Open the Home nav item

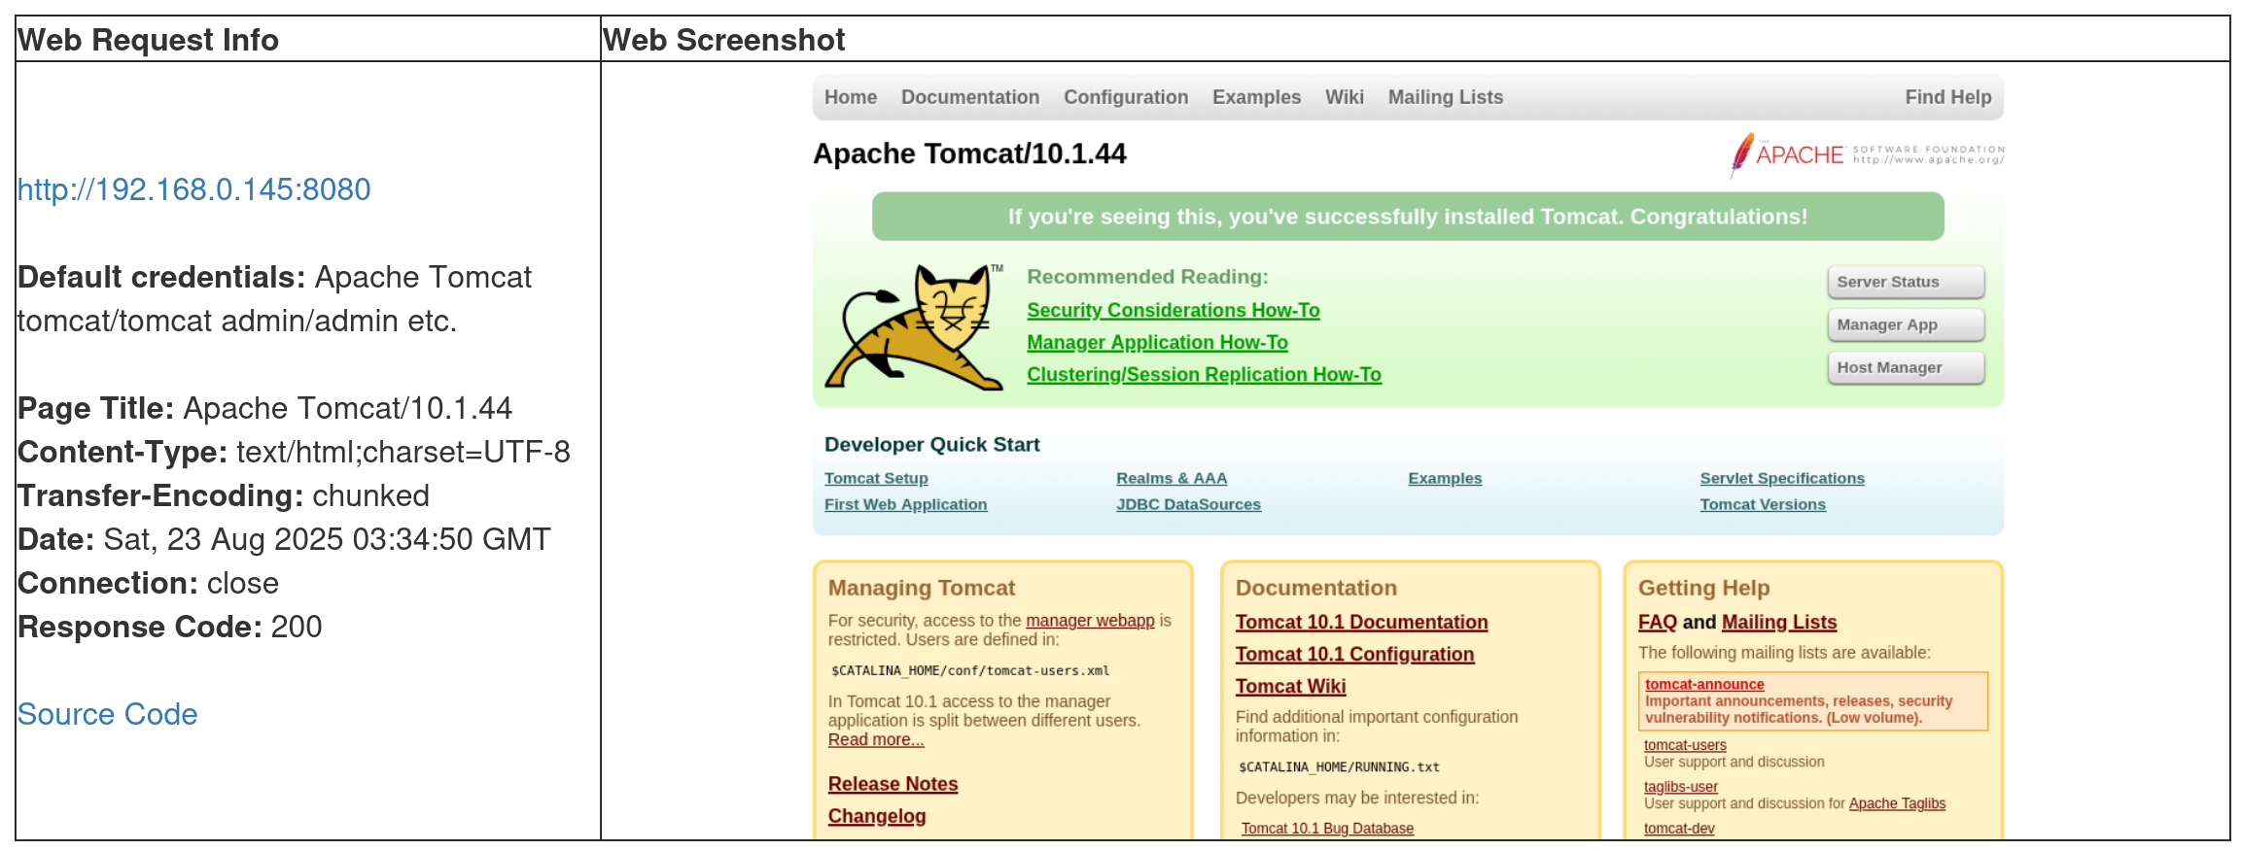pyautogui.click(x=851, y=97)
